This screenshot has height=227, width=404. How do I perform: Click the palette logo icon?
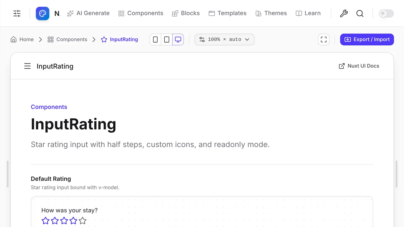(x=42, y=13)
